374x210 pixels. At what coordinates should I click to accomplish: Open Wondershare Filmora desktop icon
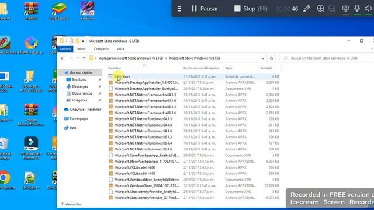[31, 148]
